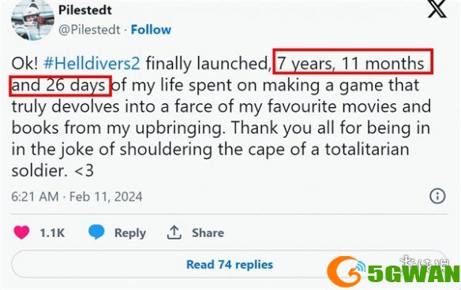The height and width of the screenshot is (290, 461).
Task: Click the highlighted '7 years, 11 months' text
Action: [350, 63]
